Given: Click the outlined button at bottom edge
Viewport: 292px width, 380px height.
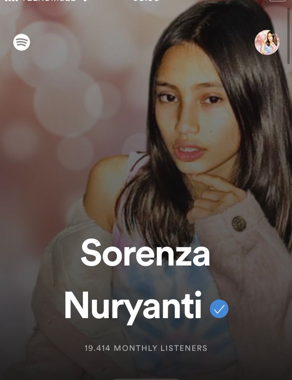Looking at the screenshot, I should [x=146, y=379].
